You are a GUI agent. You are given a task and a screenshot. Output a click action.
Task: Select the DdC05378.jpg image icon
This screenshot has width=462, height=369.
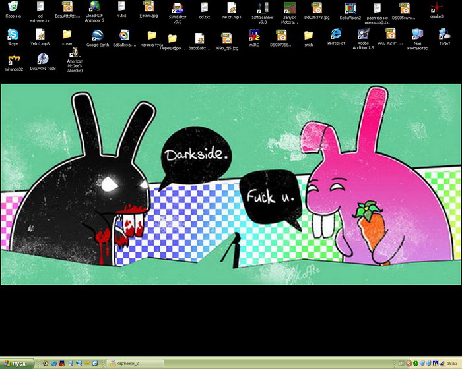click(x=317, y=11)
